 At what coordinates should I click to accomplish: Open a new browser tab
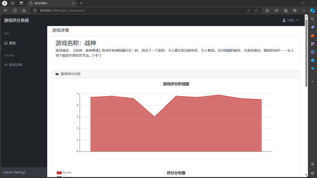tap(81, 3)
